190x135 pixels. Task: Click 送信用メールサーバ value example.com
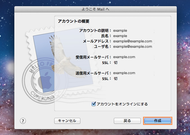[124, 73]
